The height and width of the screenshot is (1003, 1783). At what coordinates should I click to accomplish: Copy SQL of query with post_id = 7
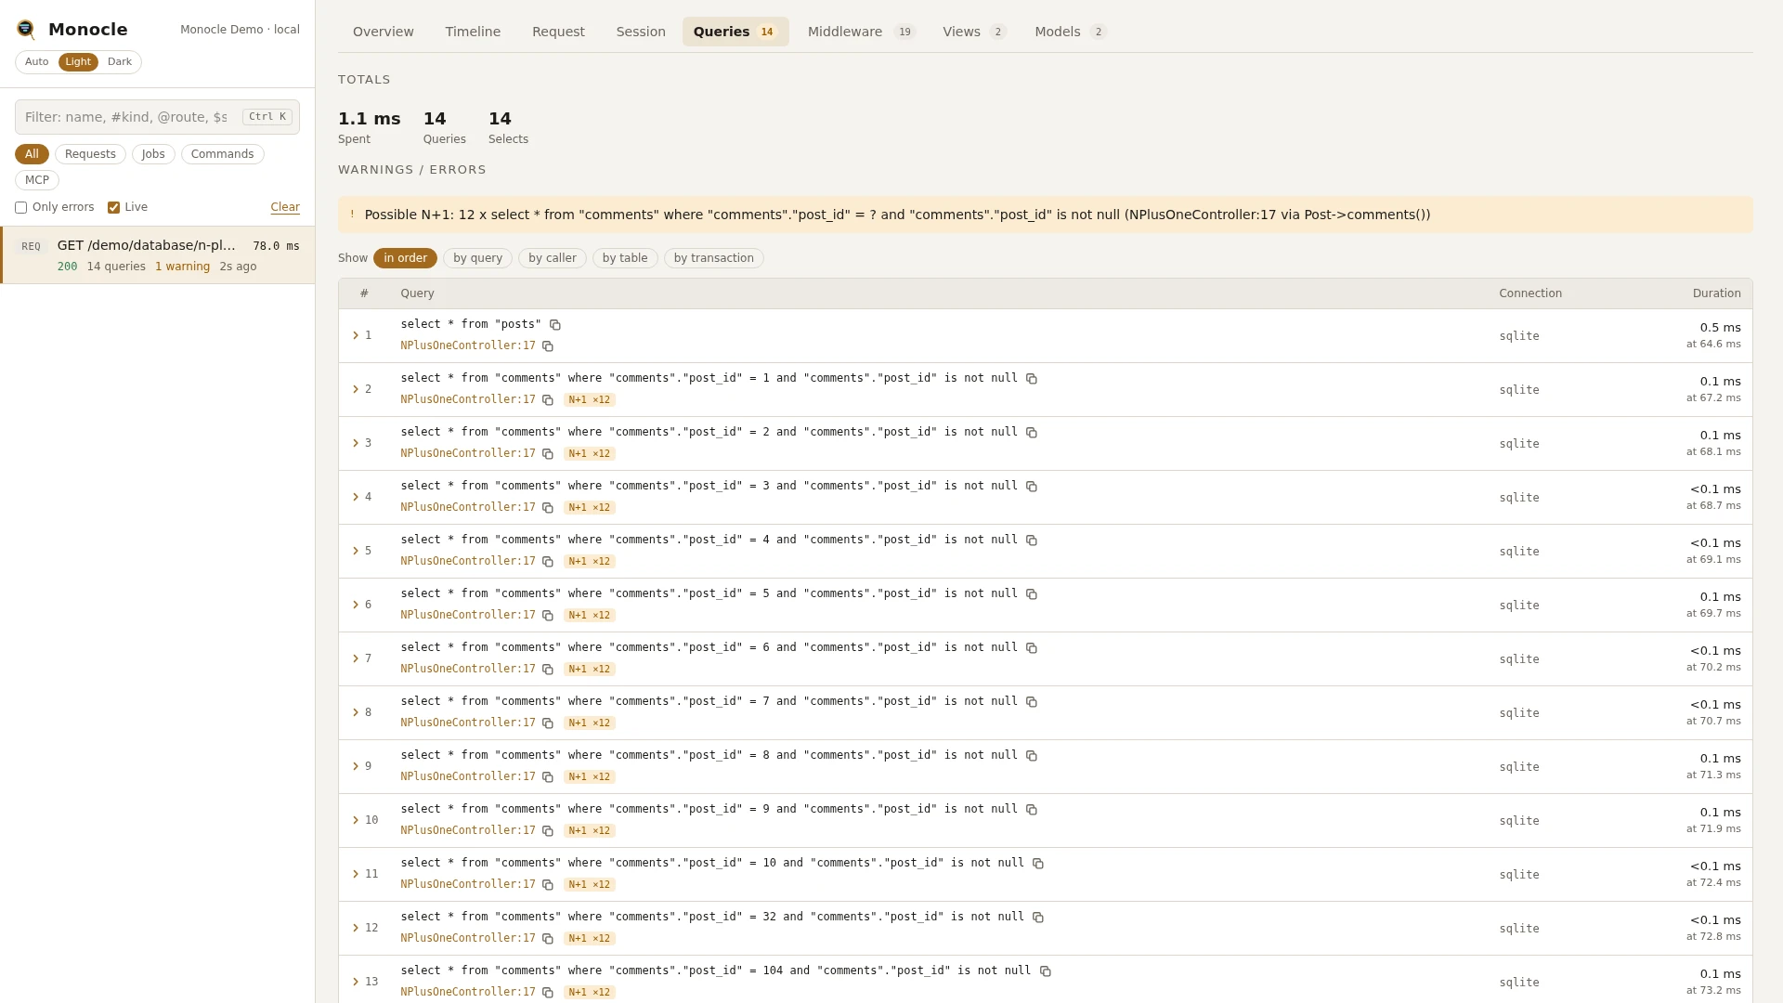tap(1032, 702)
